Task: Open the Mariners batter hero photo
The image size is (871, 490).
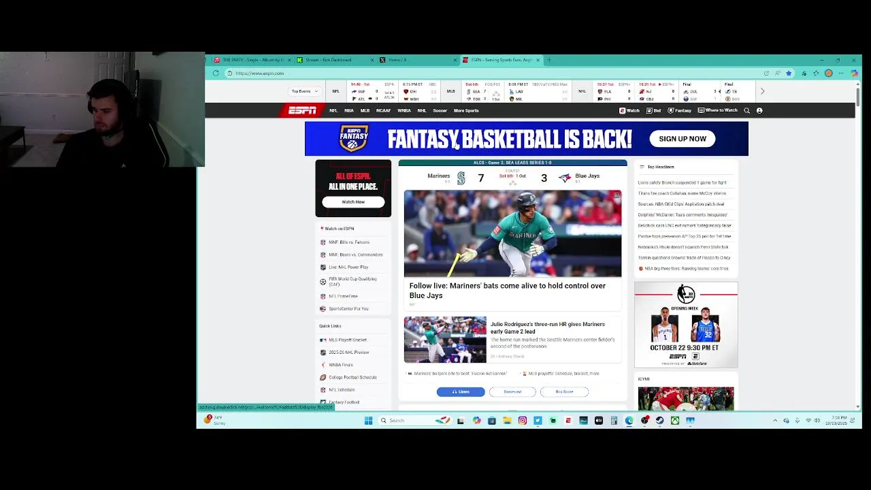Action: tap(512, 233)
